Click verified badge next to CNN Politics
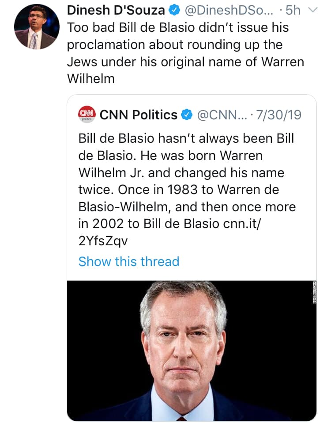The width and height of the screenshot is (331, 423). pos(187,115)
